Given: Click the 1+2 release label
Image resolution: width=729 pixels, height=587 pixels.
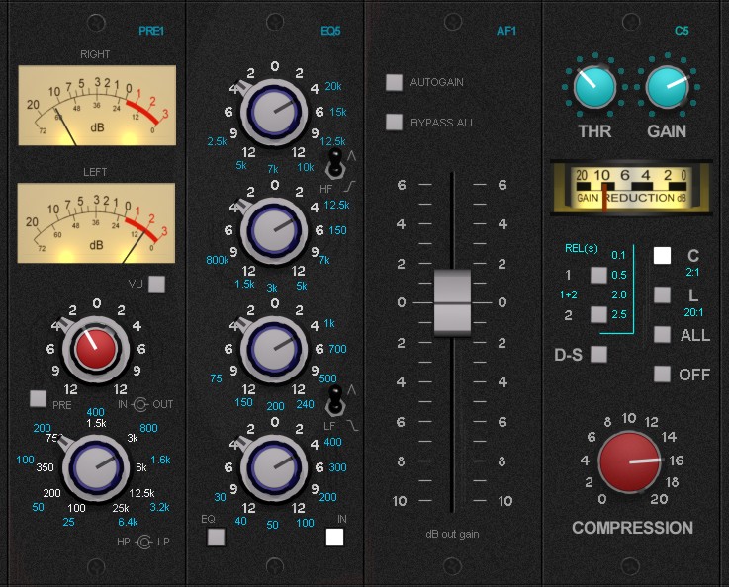Looking at the screenshot, I should coord(568,294).
